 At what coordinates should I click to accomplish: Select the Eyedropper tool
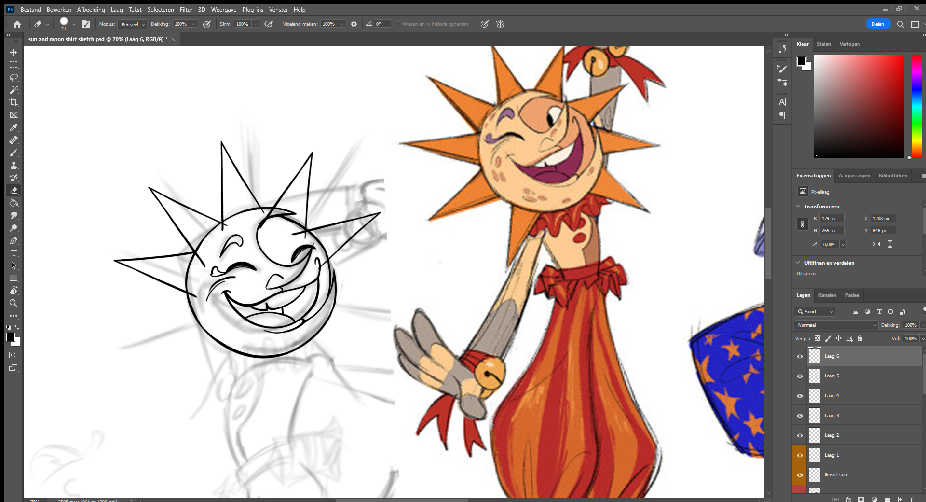[x=14, y=127]
